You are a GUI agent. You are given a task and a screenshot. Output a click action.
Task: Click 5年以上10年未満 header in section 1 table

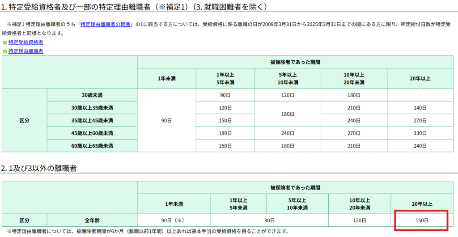click(288, 79)
